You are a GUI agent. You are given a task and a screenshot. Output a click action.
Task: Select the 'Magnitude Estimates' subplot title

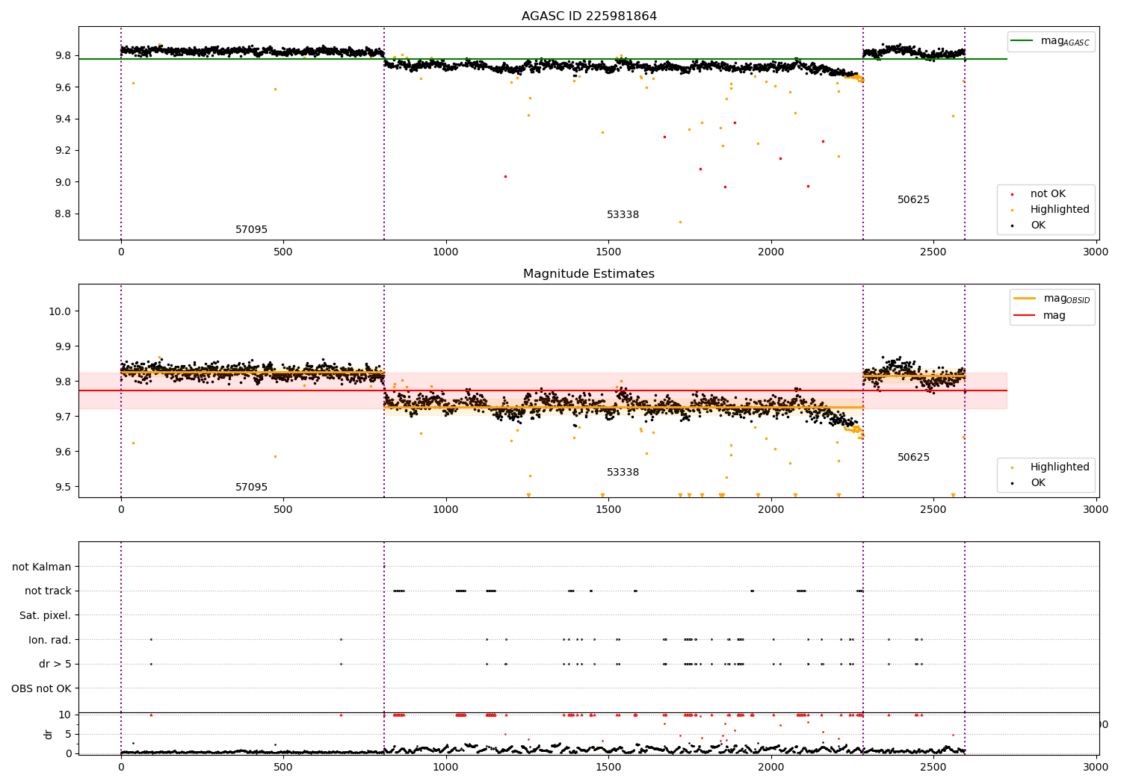589,274
